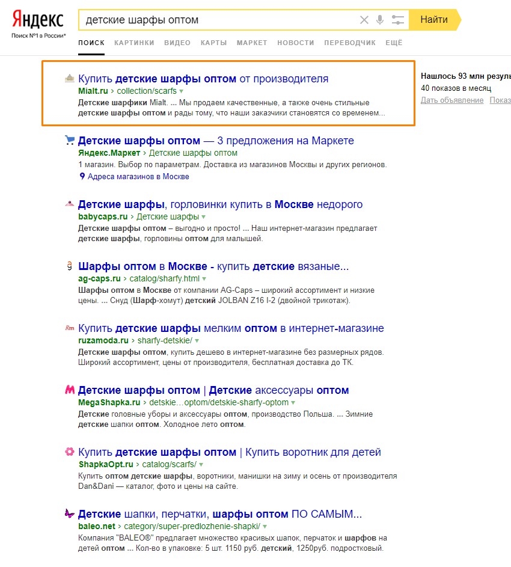Click 'Адреса магазинов в Москве' link
This screenshot has width=511, height=567.
[x=138, y=176]
